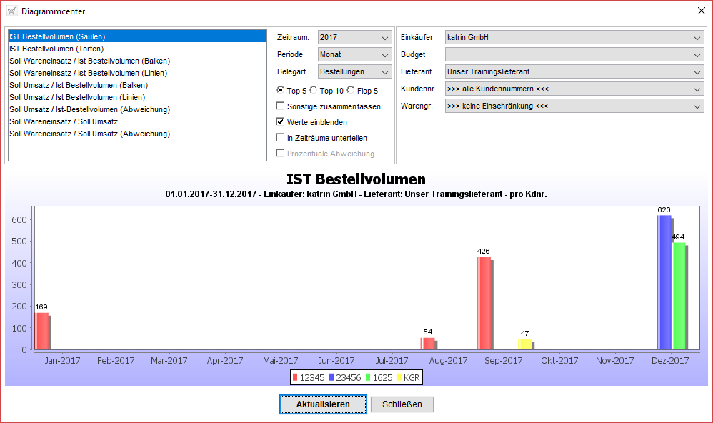Choose Soll Wareneinsatz / Soll Umsatz entry
Screen dimensions: 713x423
pyautogui.click(x=64, y=121)
